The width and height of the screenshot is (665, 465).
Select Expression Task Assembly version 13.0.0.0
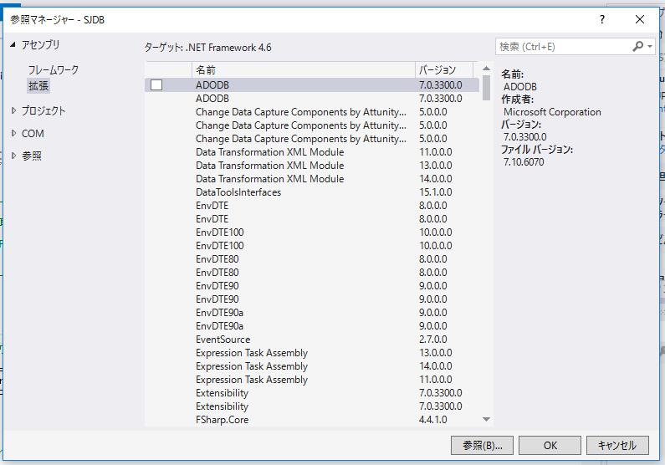pos(312,353)
